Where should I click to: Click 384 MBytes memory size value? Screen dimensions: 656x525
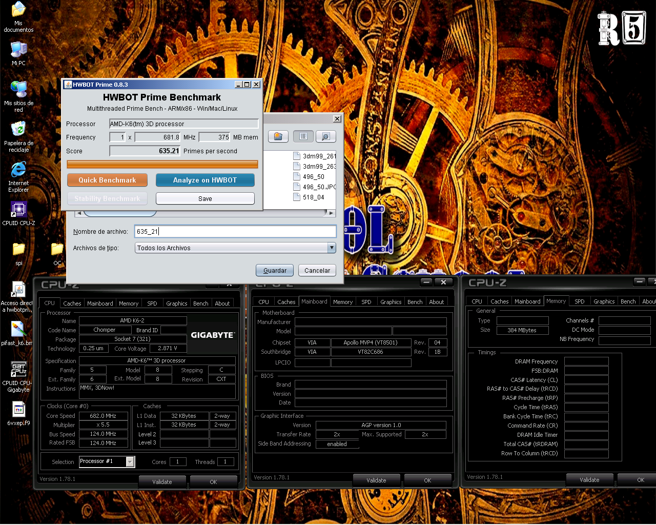coord(522,330)
